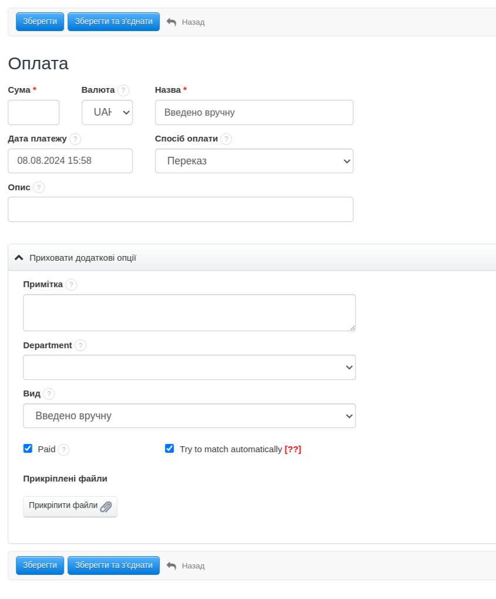The height and width of the screenshot is (599, 496).
Task: Click top Зберегти button
Action: (40, 22)
